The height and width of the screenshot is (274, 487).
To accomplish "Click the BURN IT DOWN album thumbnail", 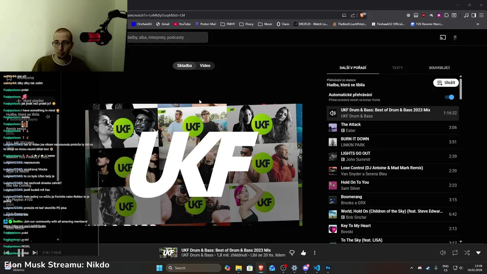I will pyautogui.click(x=333, y=142).
